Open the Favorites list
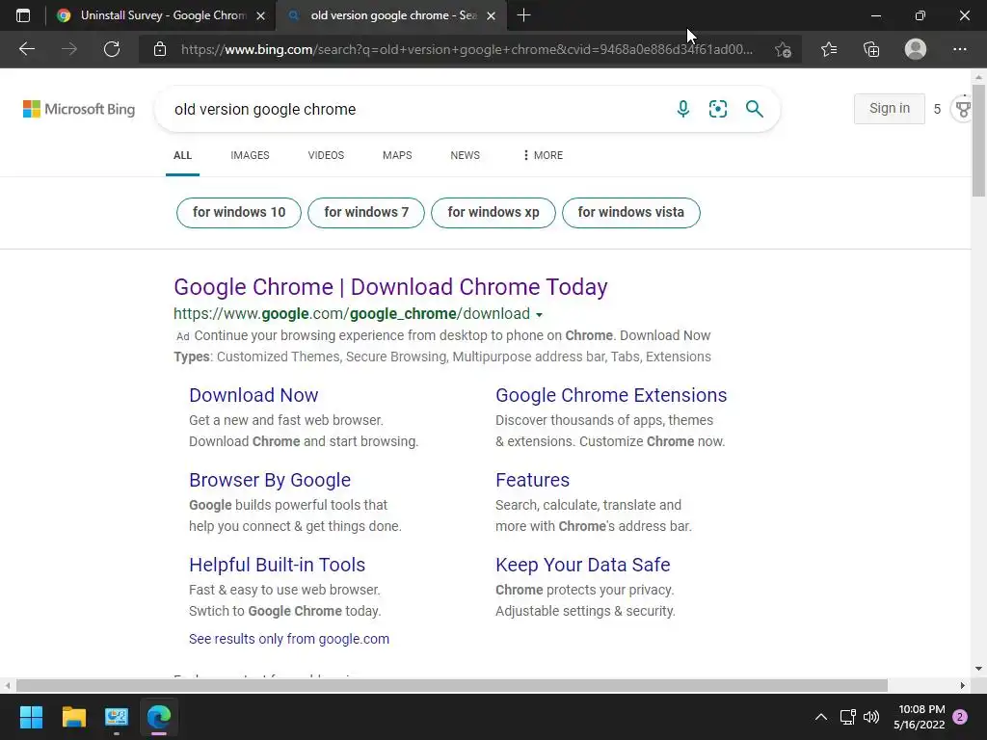Screen dimensions: 987x740 coord(829,49)
